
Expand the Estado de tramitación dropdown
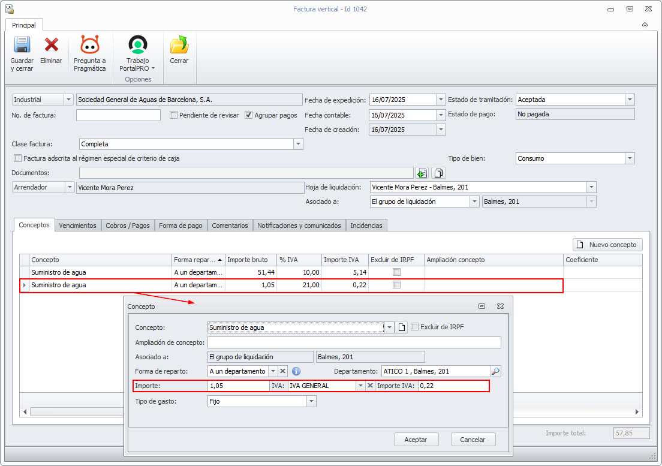629,100
